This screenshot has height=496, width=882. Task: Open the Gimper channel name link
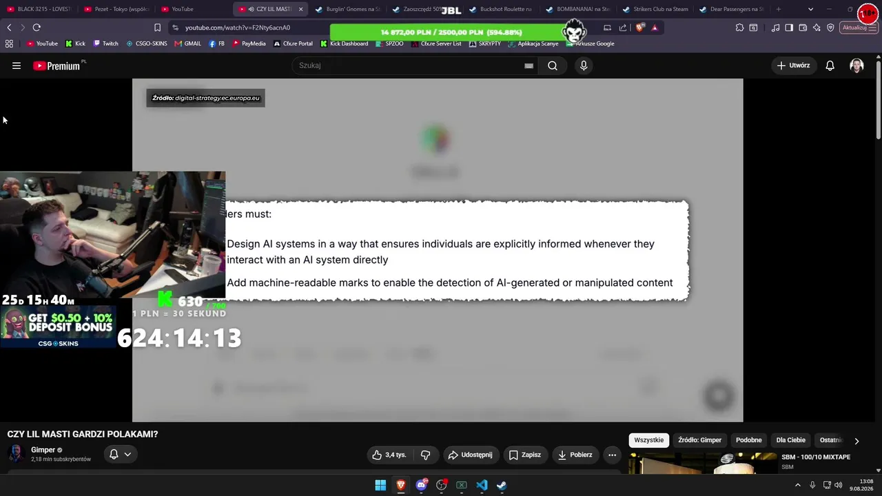pyautogui.click(x=43, y=450)
